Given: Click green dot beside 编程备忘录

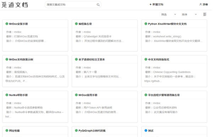Looking at the screenshot, I should pos(76,24).
